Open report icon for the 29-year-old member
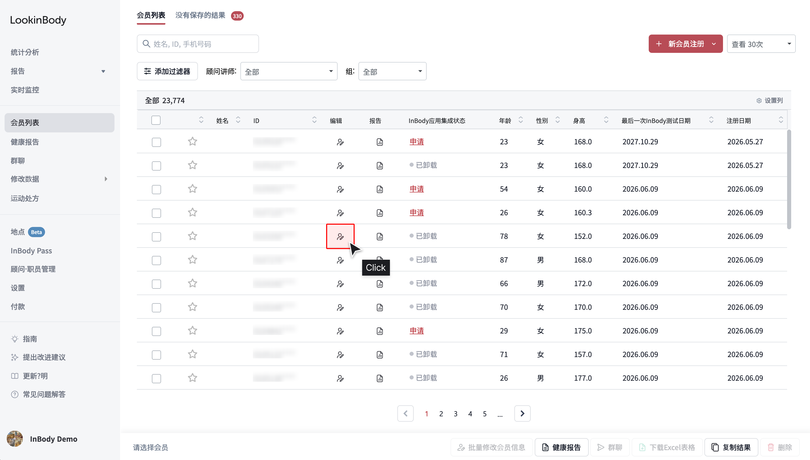Image resolution: width=810 pixels, height=460 pixels. click(380, 331)
